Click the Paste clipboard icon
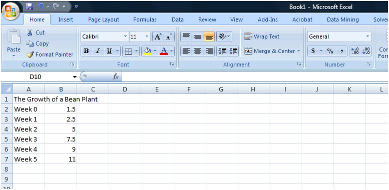The height and width of the screenshot is (190, 389). (x=14, y=36)
